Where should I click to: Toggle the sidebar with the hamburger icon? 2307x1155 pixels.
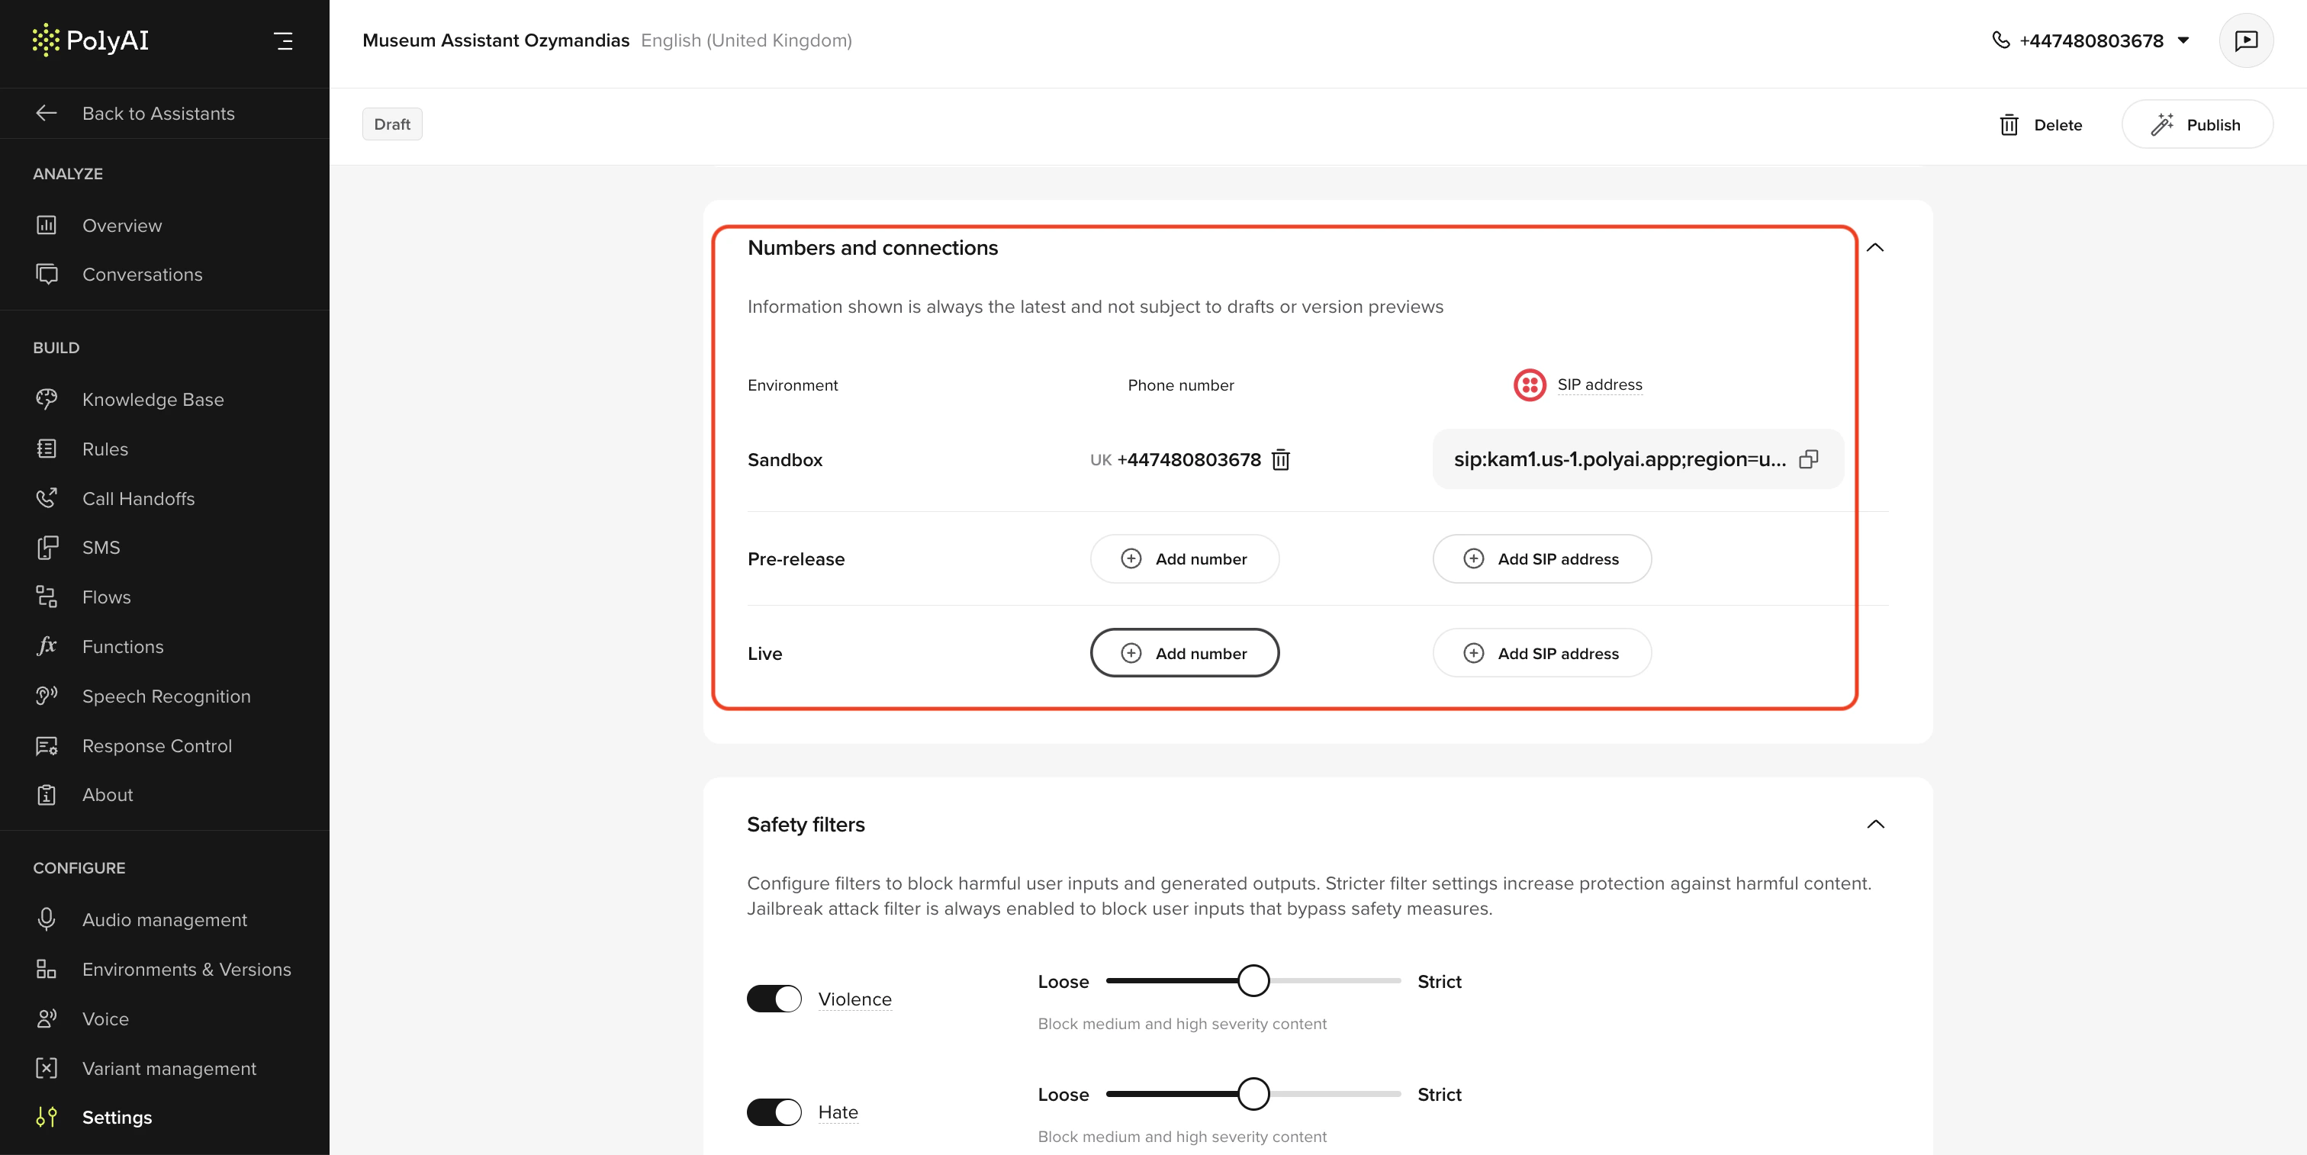point(284,40)
